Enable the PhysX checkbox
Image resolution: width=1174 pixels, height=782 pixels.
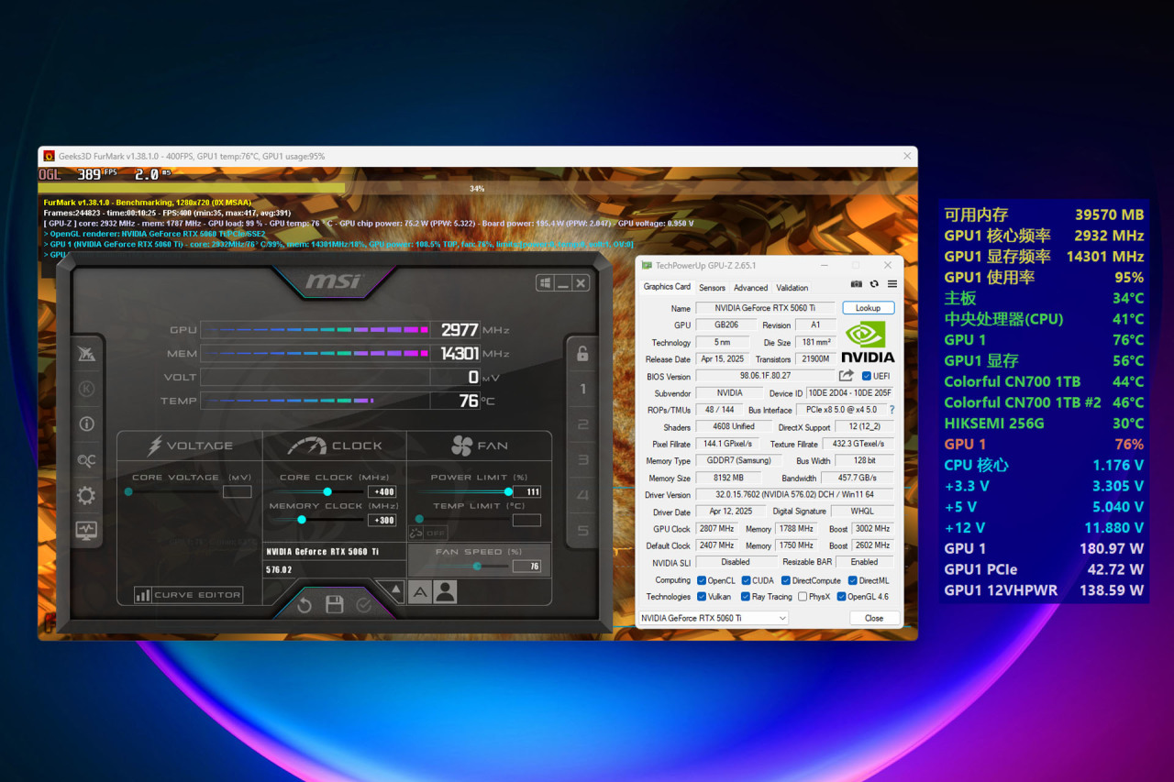[x=803, y=597]
